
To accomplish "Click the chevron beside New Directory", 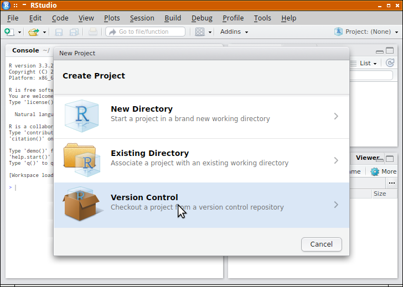I will (336, 116).
